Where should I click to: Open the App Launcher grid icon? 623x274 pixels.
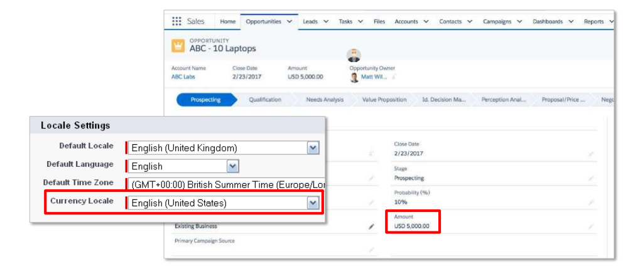coord(176,21)
